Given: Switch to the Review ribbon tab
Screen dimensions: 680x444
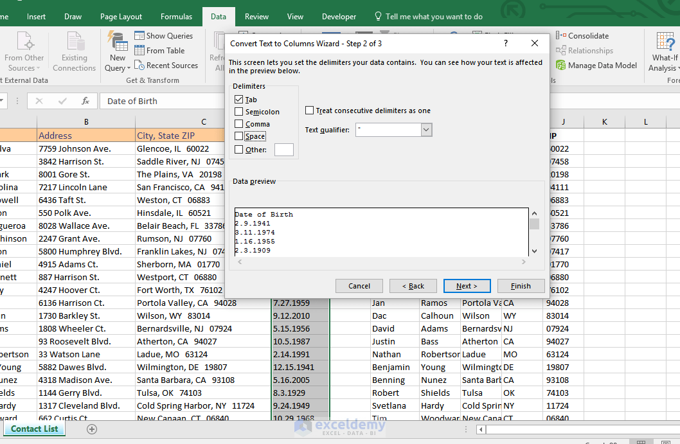Looking at the screenshot, I should point(256,16).
